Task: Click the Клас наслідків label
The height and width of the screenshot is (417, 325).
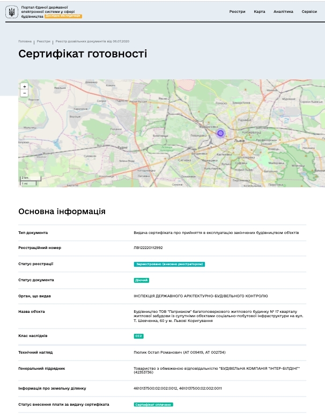Action: tap(33, 335)
